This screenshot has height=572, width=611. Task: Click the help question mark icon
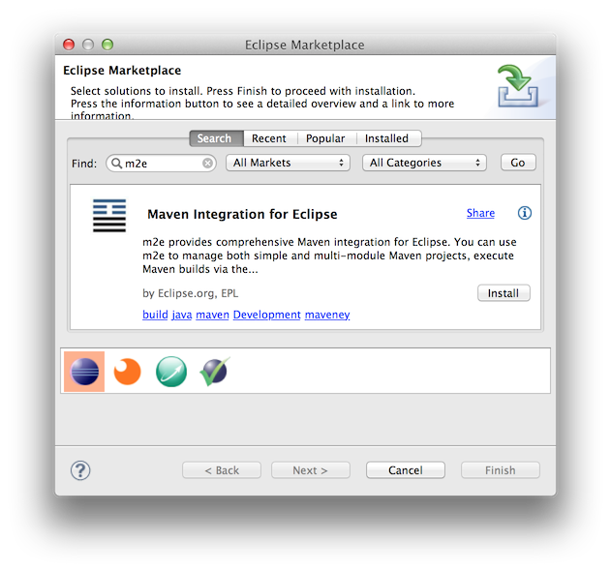coord(80,470)
